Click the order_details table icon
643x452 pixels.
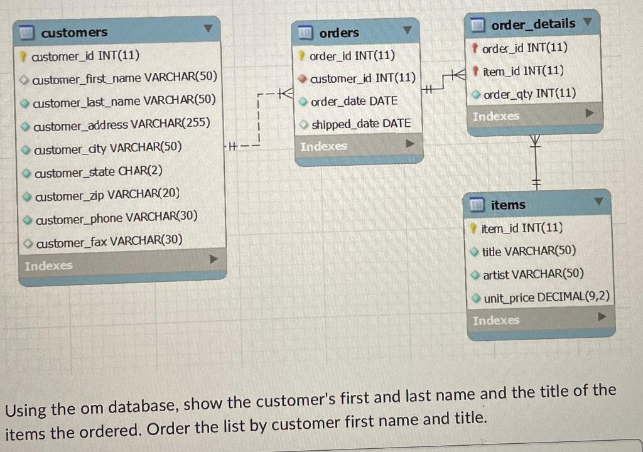coord(477,25)
